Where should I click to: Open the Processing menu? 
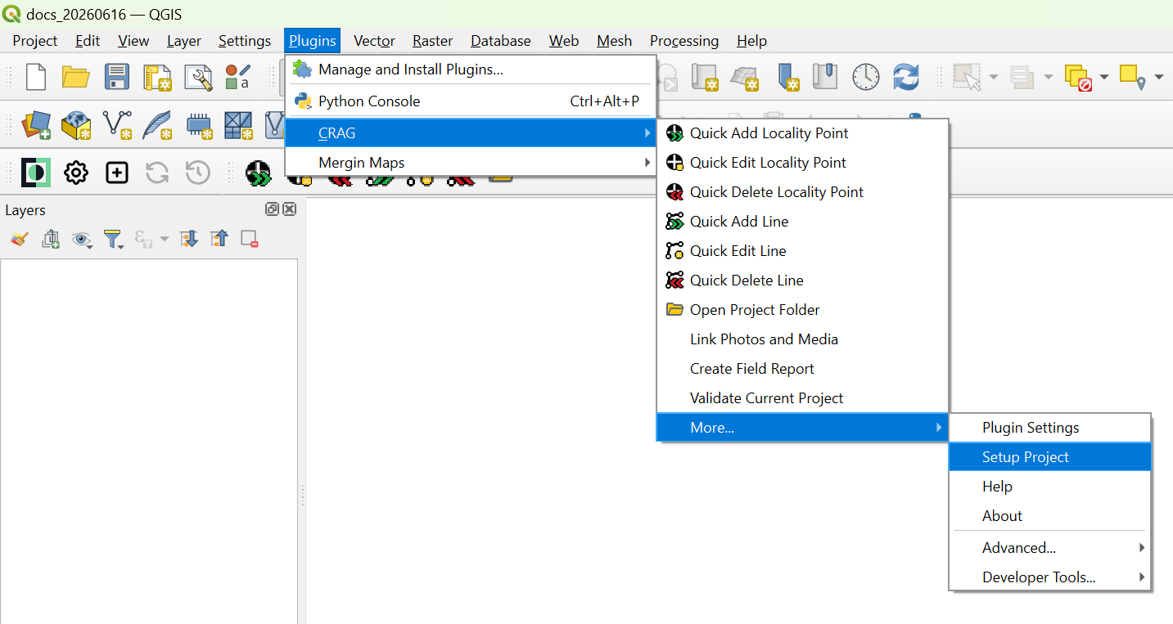[x=683, y=41]
